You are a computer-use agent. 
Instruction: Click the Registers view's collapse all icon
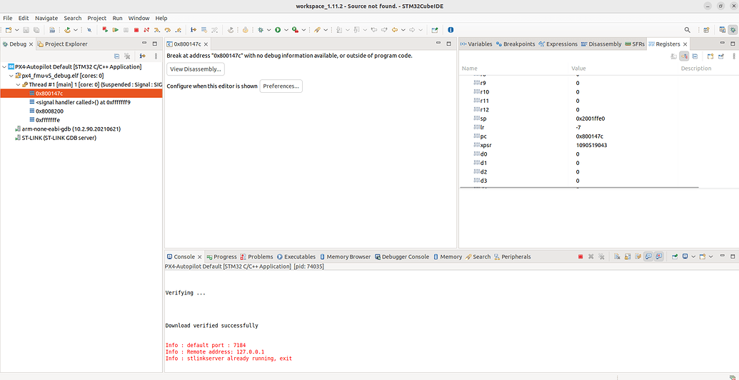point(695,56)
